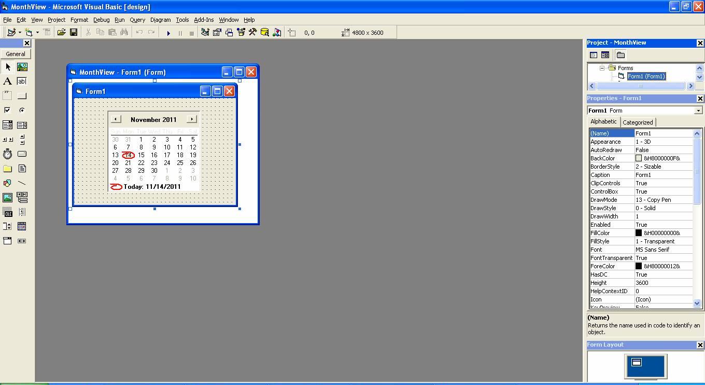Switch to the Categorized properties tab

[638, 122]
